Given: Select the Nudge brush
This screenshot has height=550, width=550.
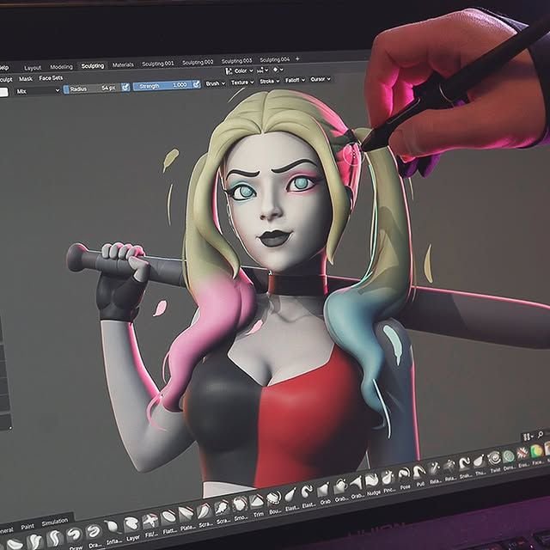Looking at the screenshot, I should point(372,485).
